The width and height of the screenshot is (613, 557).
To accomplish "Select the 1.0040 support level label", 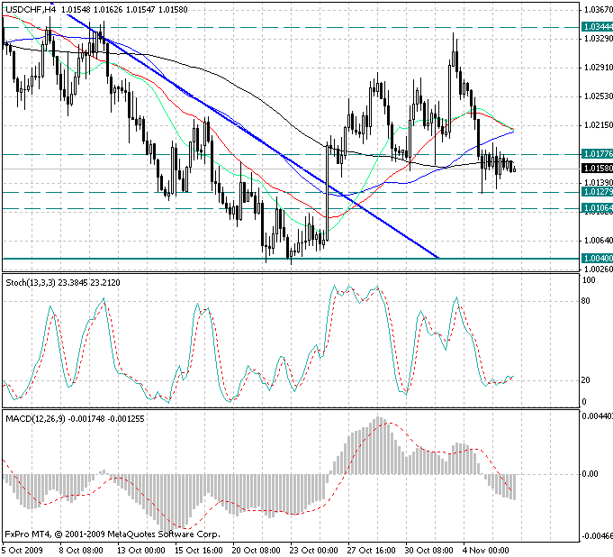I will [x=597, y=259].
